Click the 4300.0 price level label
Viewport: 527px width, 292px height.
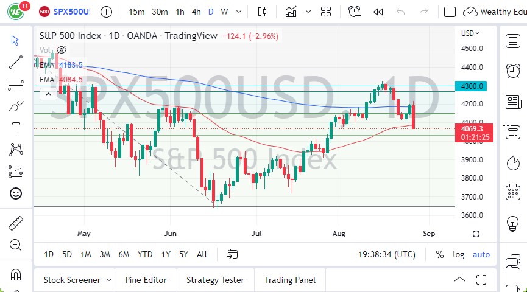click(x=473, y=86)
